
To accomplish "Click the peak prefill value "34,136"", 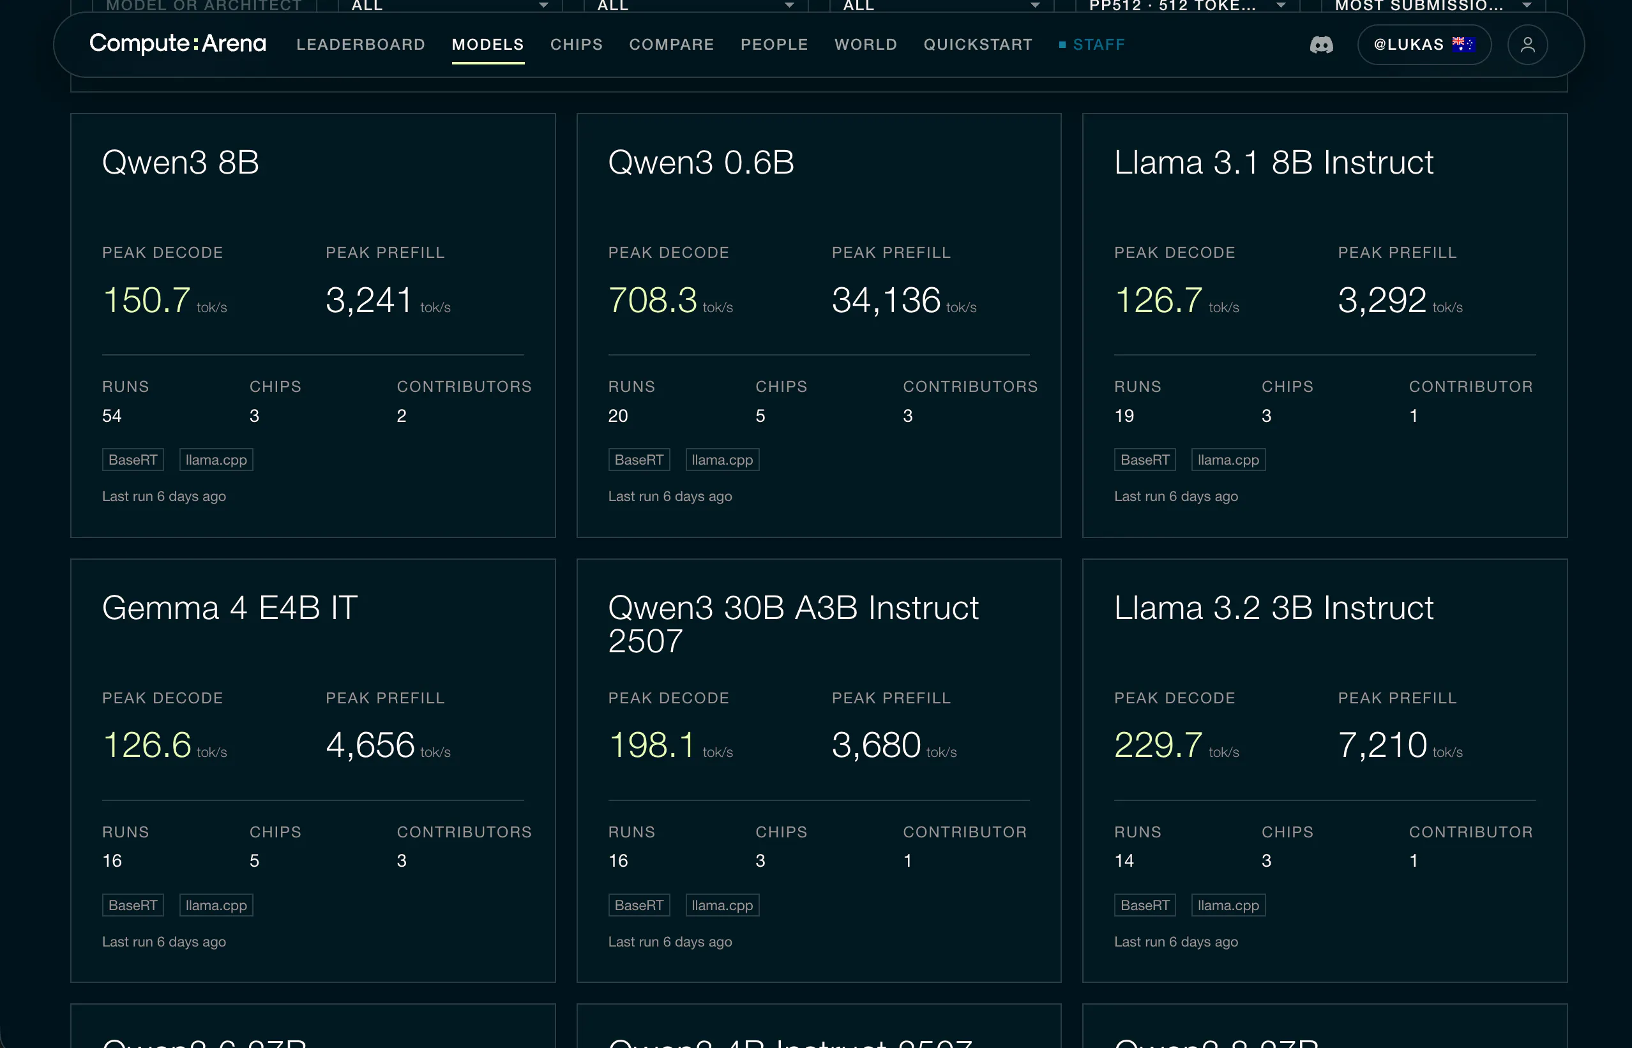I will (x=886, y=300).
